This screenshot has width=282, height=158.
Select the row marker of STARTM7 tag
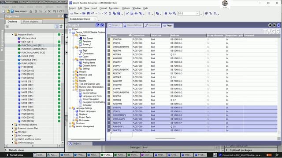[x=109, y=62]
